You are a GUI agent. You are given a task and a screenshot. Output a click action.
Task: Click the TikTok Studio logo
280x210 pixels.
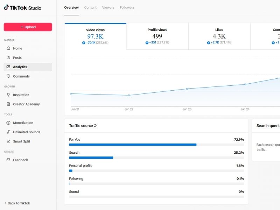(23, 7)
